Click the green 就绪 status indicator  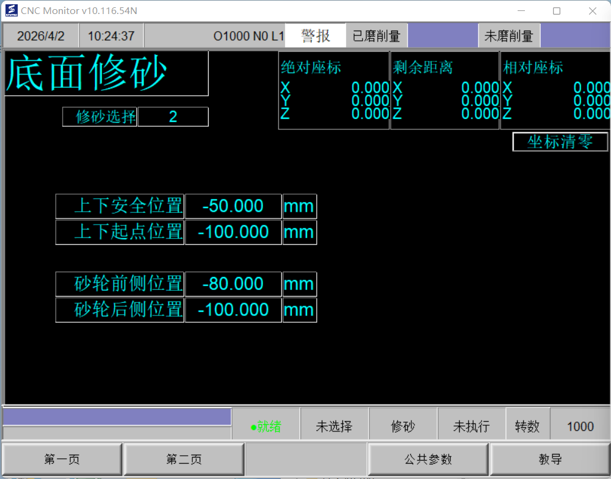(x=266, y=427)
